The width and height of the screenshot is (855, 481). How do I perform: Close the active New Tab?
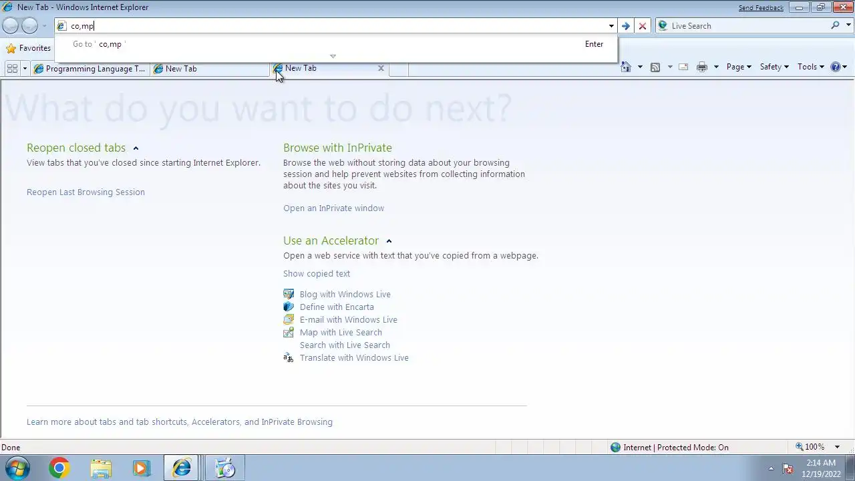381,67
